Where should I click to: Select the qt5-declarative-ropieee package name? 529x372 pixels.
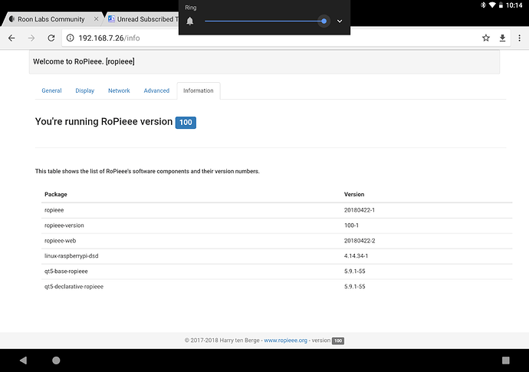[x=74, y=286]
